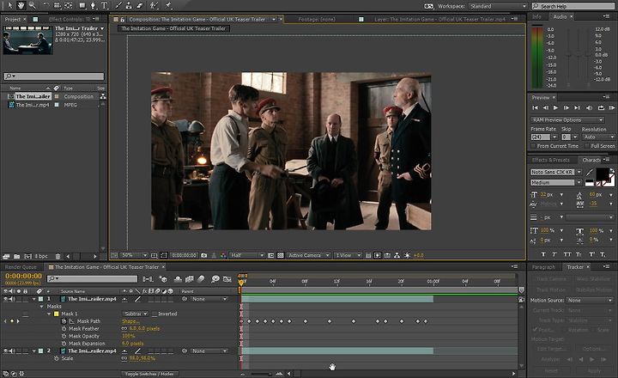Viewport: 618px width, 378px height.
Task: Select the Roto Brush tool
Action: [154, 5]
